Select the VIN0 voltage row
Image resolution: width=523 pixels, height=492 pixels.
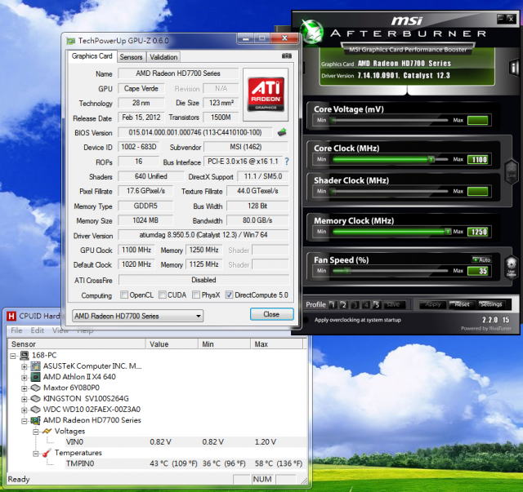tap(184, 442)
